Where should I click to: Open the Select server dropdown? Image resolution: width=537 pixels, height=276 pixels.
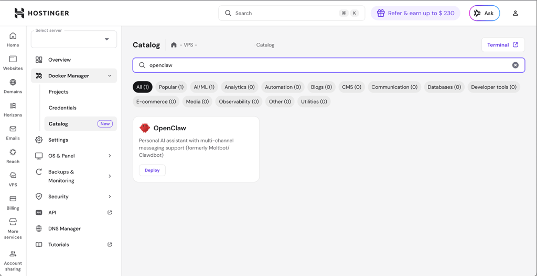pyautogui.click(x=73, y=39)
